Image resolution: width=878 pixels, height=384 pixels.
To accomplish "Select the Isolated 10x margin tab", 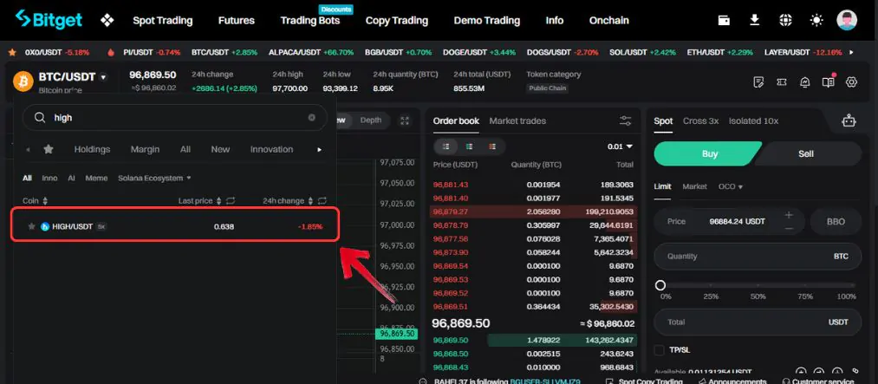I will point(753,120).
